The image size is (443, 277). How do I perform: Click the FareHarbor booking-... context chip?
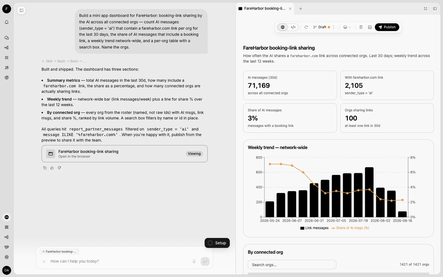pos(59,252)
